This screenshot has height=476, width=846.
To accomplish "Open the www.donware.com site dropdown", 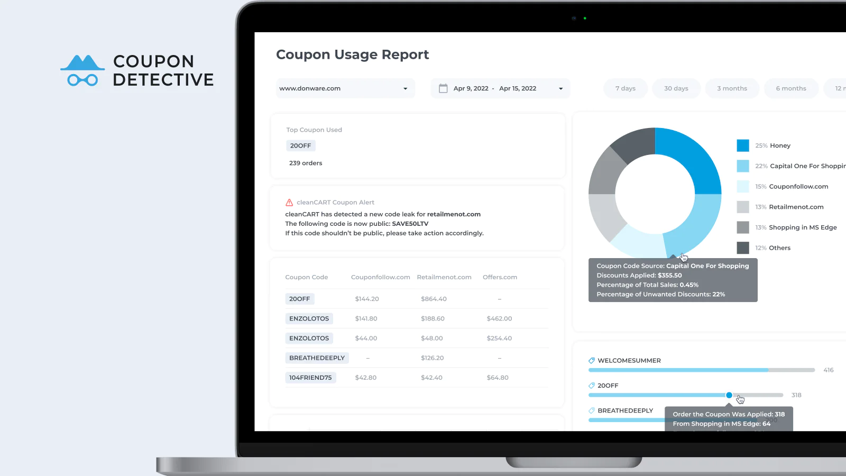I will pos(345,88).
